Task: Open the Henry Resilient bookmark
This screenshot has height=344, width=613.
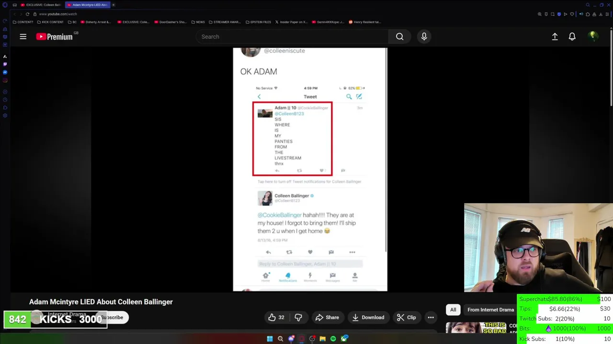Action: (x=365, y=22)
